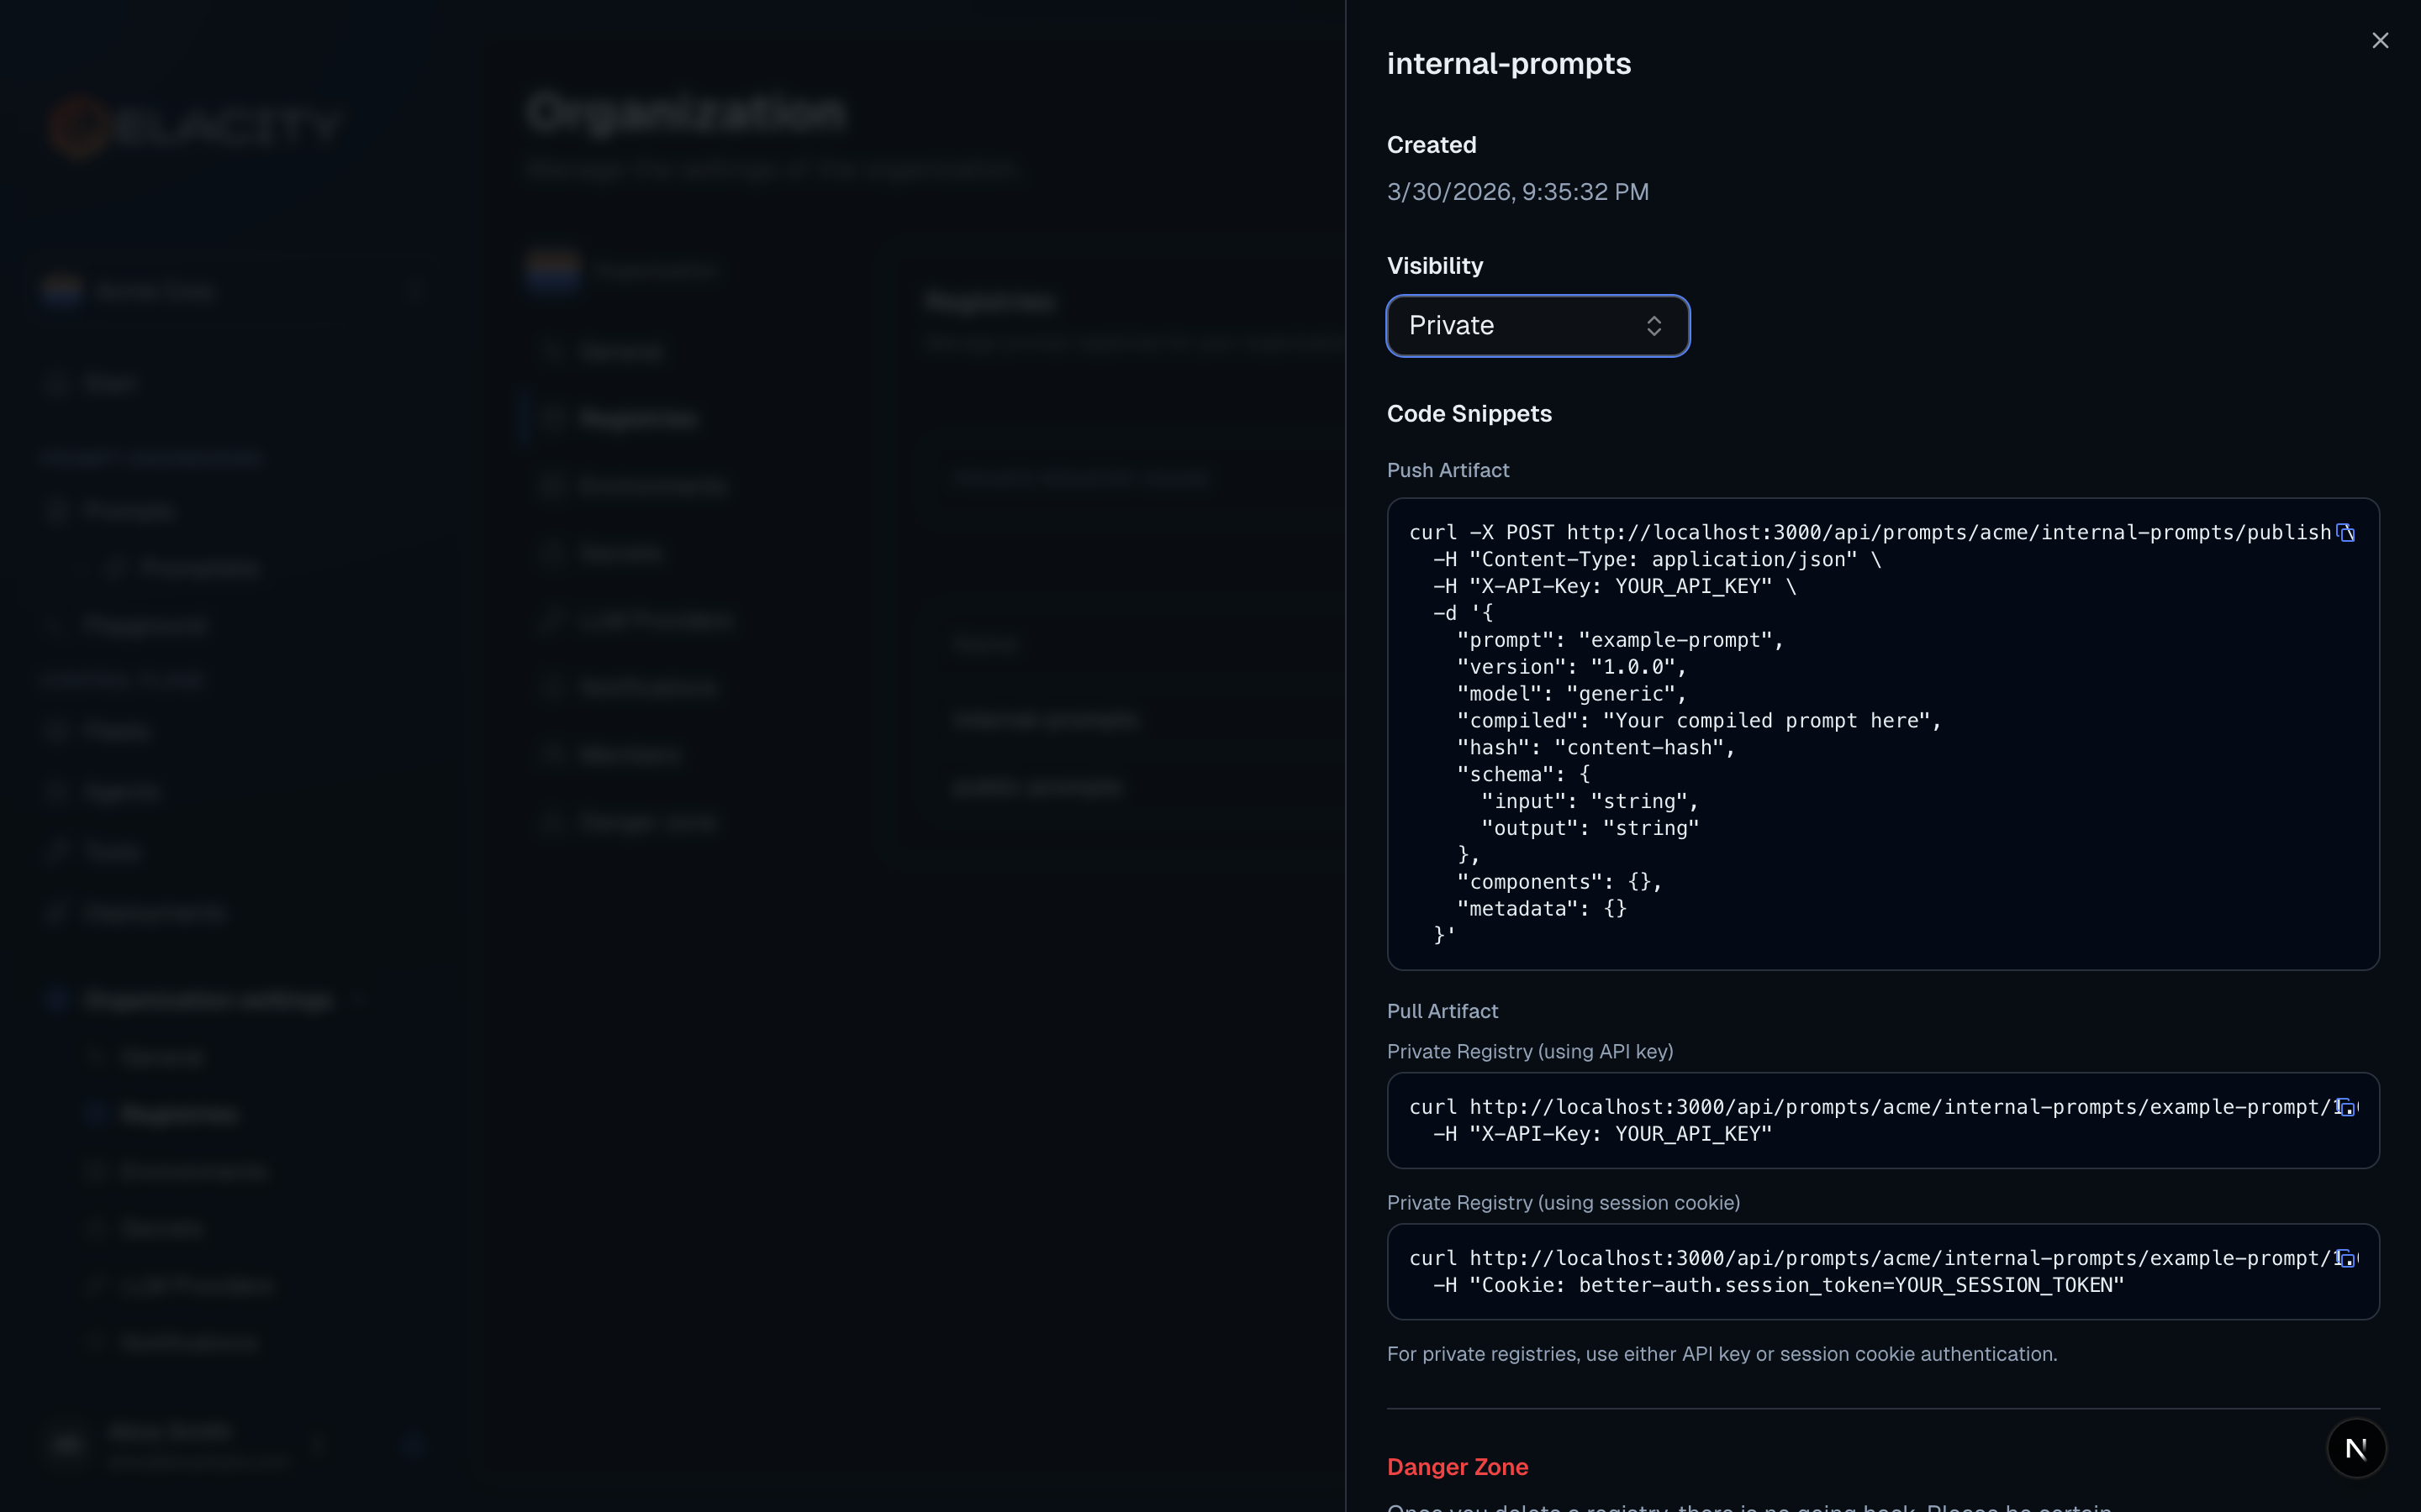Open the settings icon next to the user profile
This screenshot has width=2421, height=1512.
415,1443
